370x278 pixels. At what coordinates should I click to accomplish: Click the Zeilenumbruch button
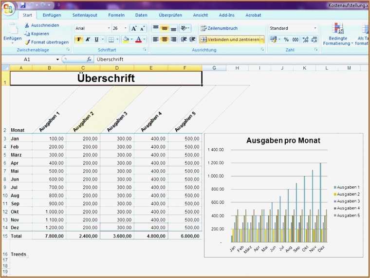(219, 28)
